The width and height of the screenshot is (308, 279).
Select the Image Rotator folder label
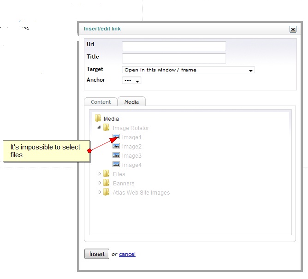coord(131,128)
